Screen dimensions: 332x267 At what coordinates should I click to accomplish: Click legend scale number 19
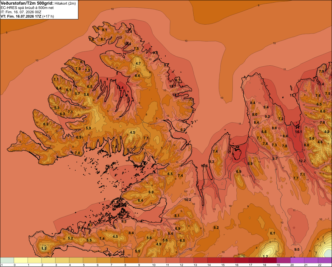point(278,265)
